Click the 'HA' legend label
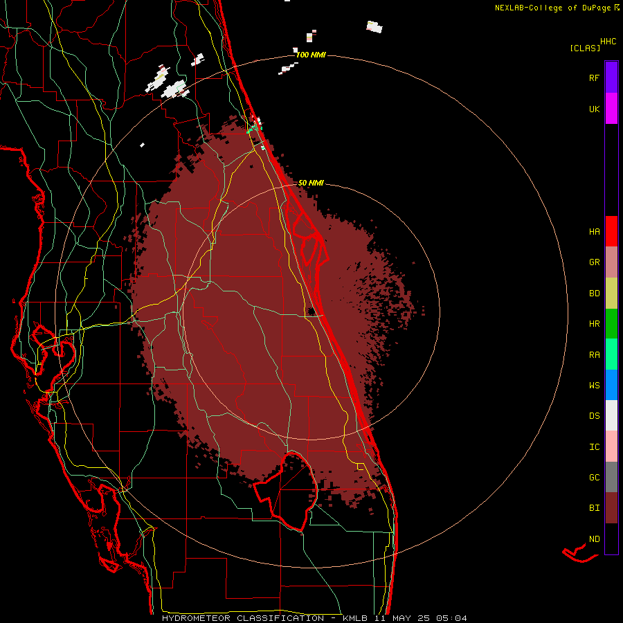 594,232
